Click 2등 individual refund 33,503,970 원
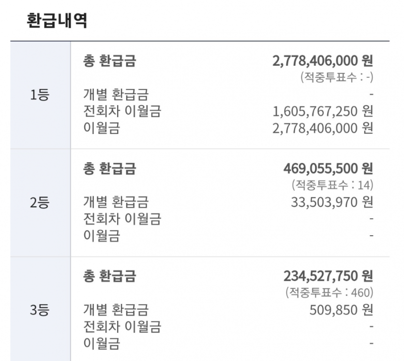This screenshot has width=404, height=361. point(332,202)
